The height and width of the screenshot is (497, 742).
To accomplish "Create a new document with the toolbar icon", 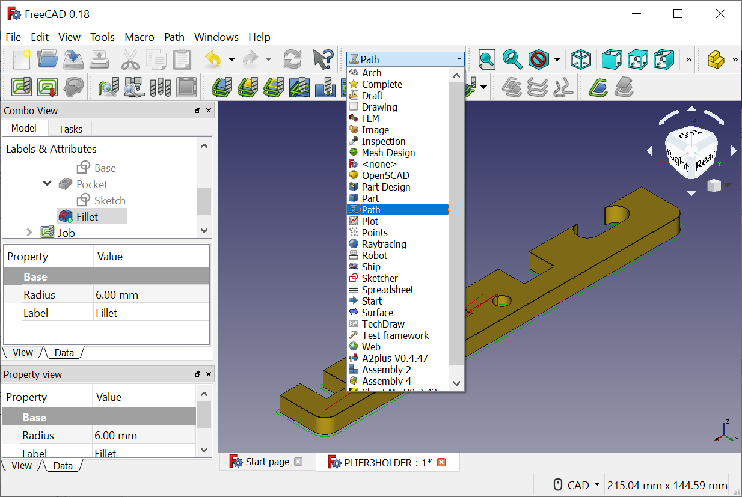I will [x=22, y=59].
